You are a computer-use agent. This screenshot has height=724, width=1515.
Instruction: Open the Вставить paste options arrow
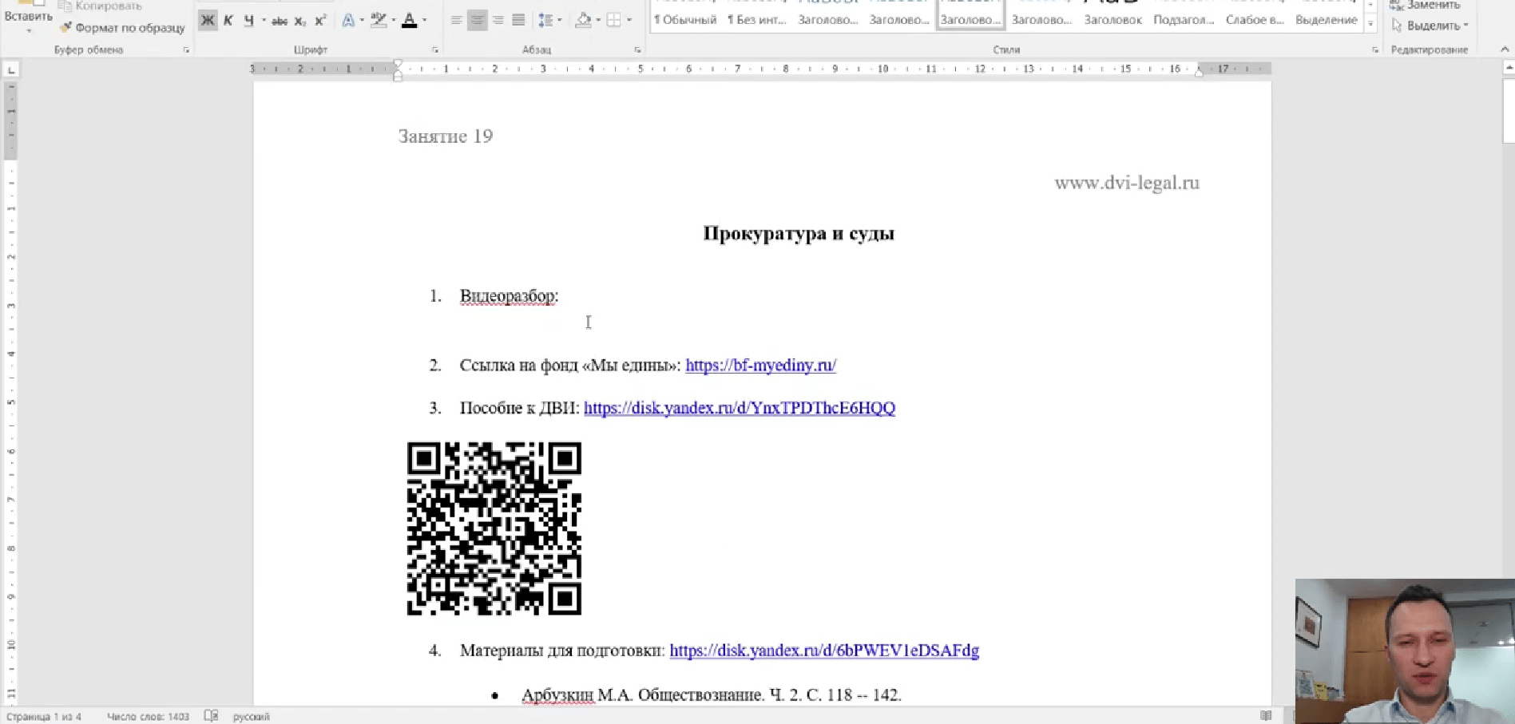pyautogui.click(x=29, y=31)
